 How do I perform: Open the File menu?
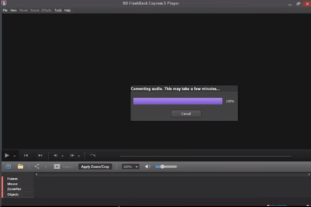pos(5,10)
